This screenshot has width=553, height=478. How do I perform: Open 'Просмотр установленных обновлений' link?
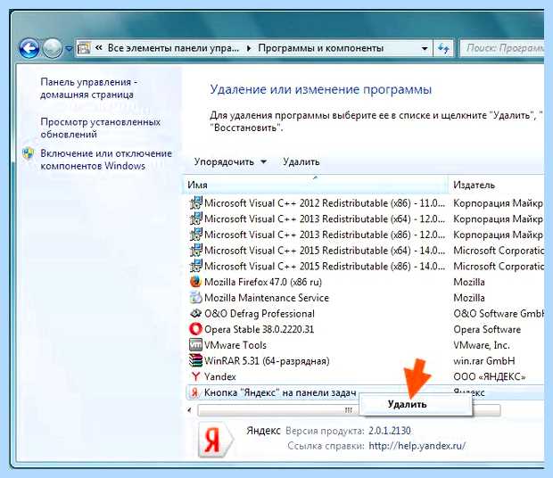pyautogui.click(x=101, y=128)
